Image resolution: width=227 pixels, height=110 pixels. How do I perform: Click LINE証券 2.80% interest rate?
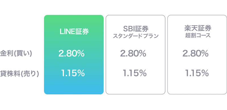[x=72, y=54]
